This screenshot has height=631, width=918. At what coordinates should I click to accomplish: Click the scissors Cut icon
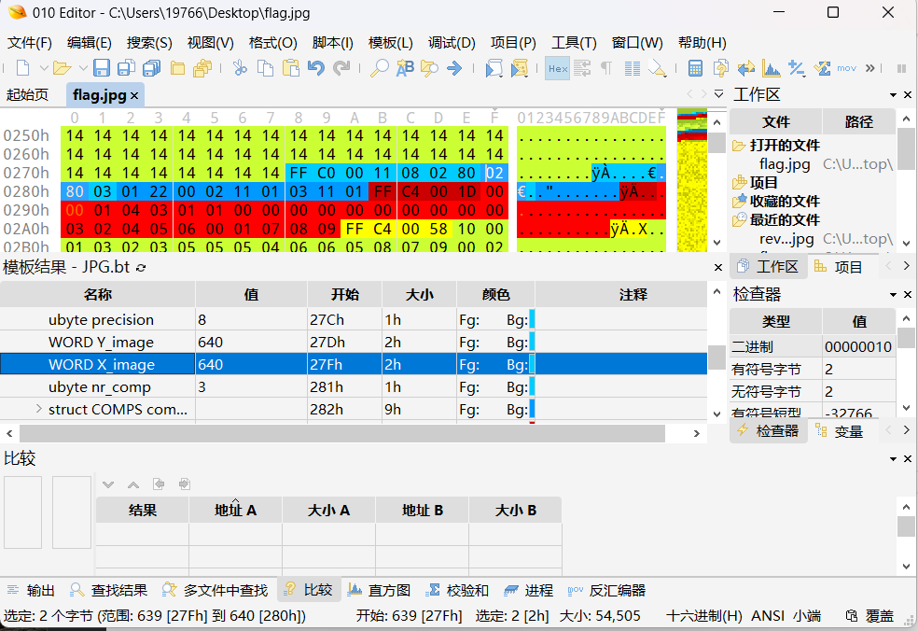pos(240,68)
